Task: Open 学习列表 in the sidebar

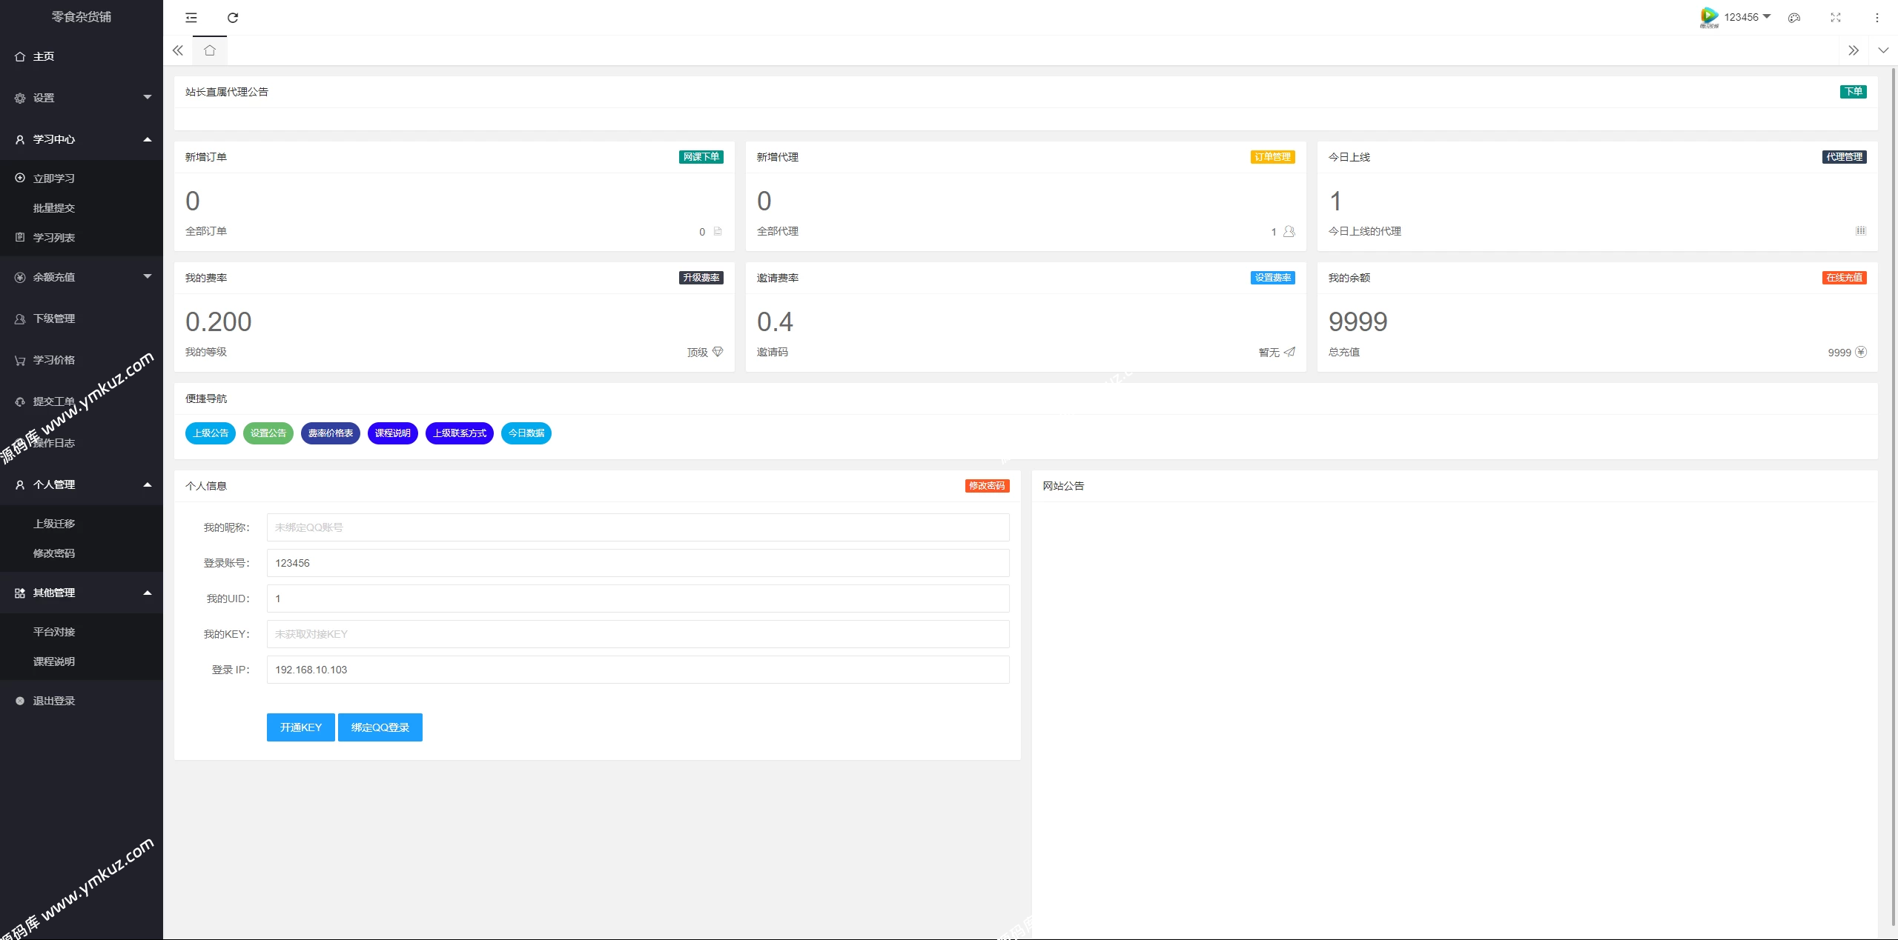Action: click(x=54, y=238)
